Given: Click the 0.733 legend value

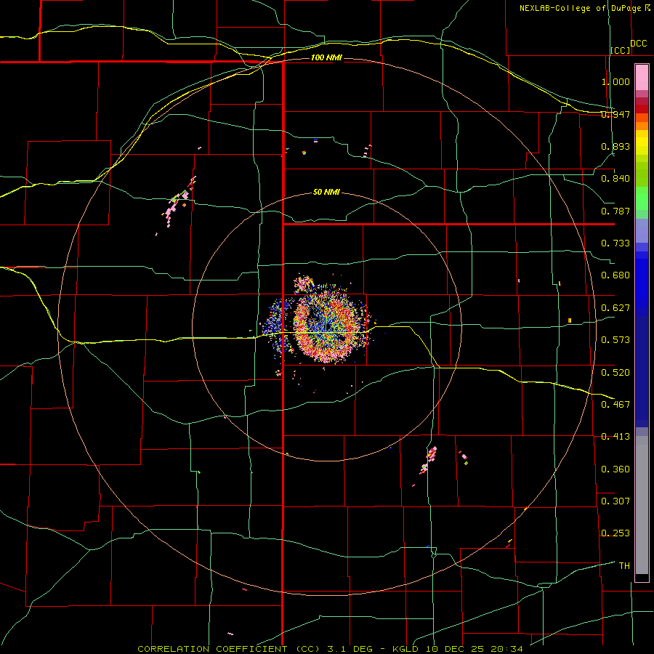Looking at the screenshot, I should tap(615, 243).
